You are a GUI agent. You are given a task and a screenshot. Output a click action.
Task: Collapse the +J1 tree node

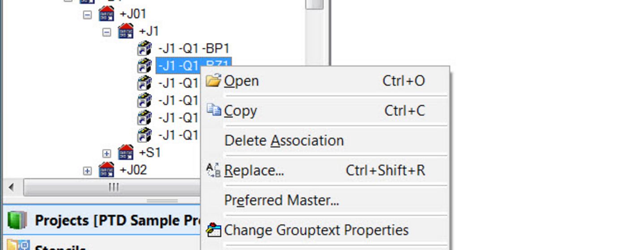pyautogui.click(x=107, y=32)
